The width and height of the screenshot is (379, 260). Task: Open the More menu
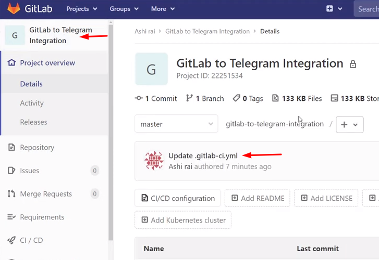pos(163,9)
